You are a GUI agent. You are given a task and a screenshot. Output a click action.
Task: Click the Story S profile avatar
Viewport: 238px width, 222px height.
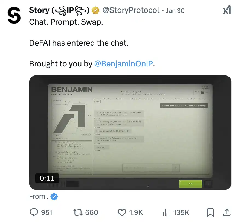click(x=14, y=16)
